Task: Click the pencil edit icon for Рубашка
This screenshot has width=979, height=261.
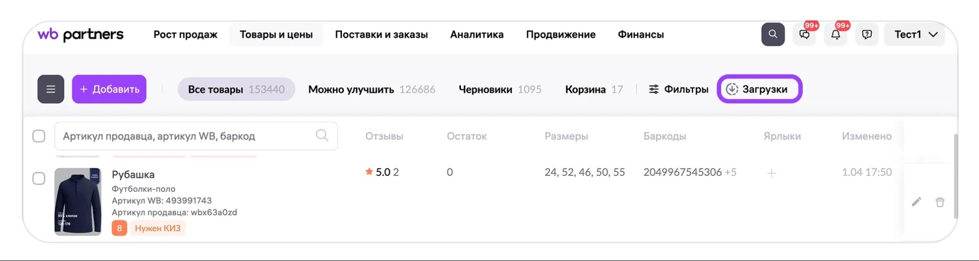Action: (x=916, y=202)
